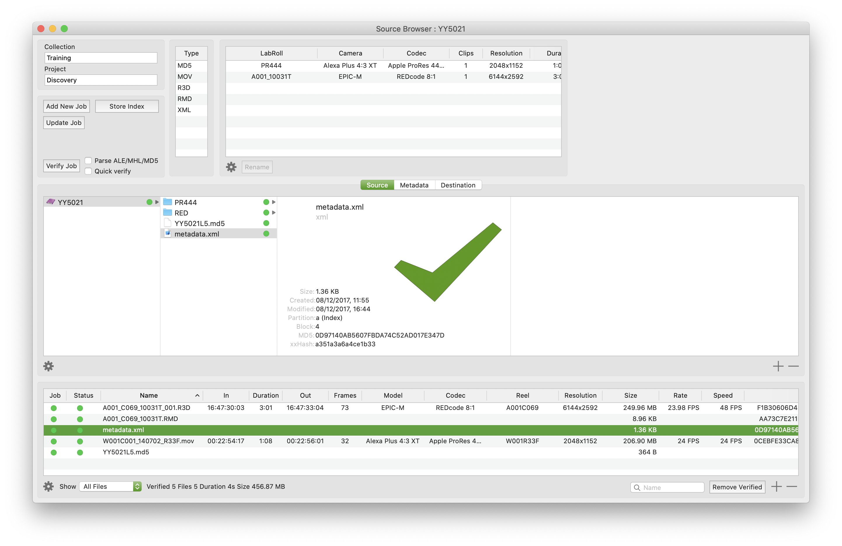This screenshot has width=842, height=546.
Task: Open the Show All Files dropdown
Action: (110, 486)
